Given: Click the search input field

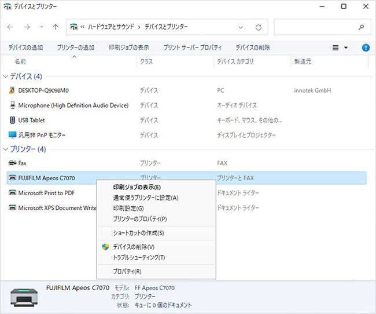Looking at the screenshot, I should [317, 27].
